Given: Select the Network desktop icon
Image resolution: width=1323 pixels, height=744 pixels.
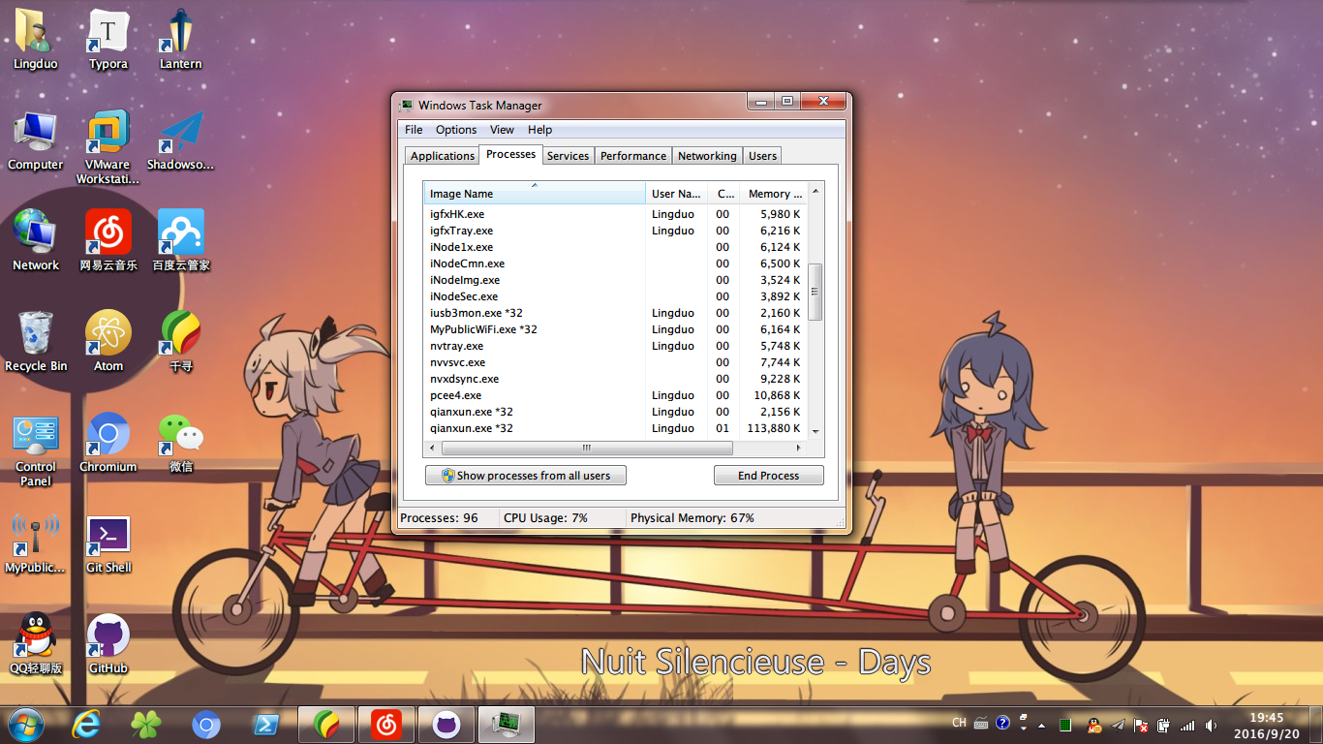Looking at the screenshot, I should (36, 241).
